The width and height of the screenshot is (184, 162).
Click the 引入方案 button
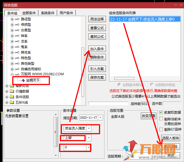click(97, 69)
